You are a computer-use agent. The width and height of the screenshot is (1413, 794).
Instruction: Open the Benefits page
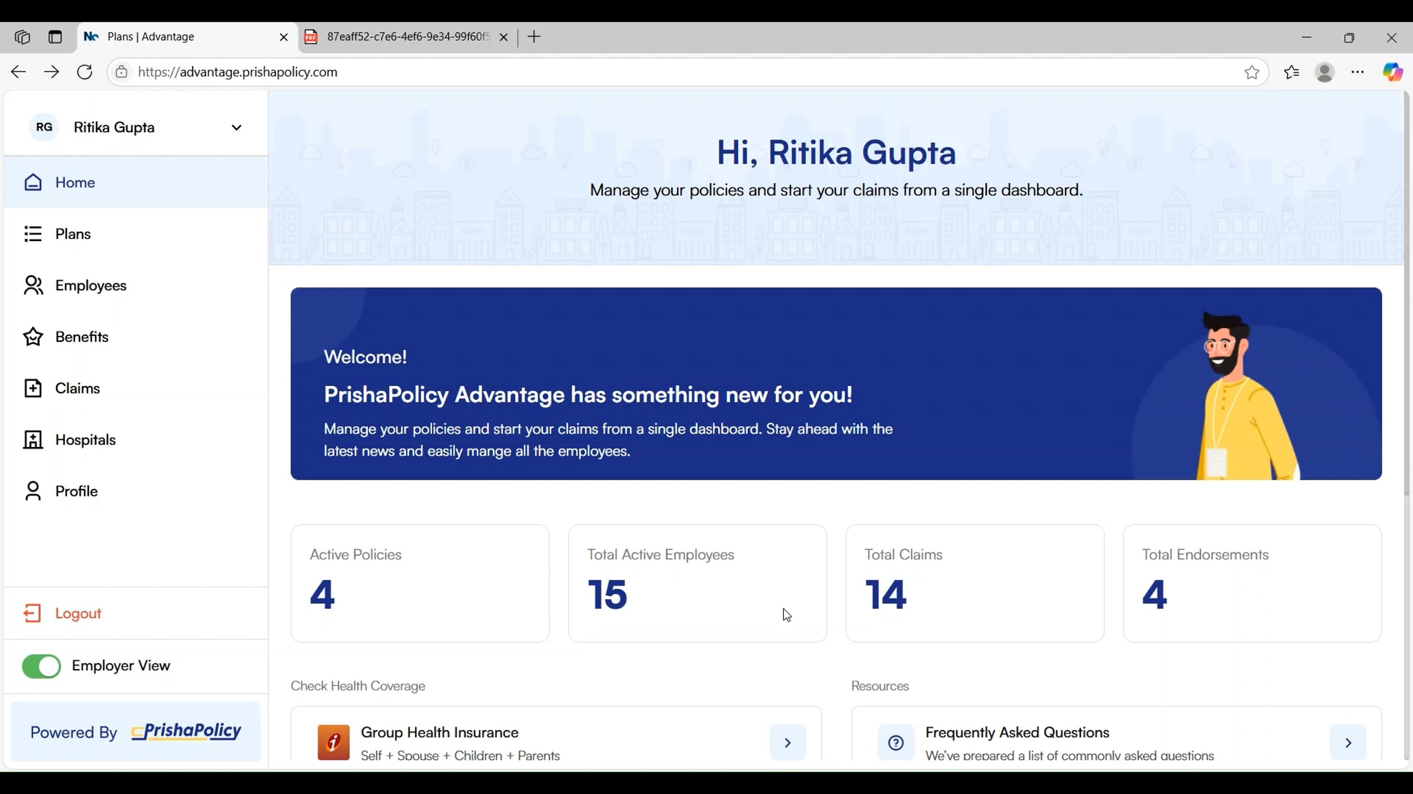(135, 336)
